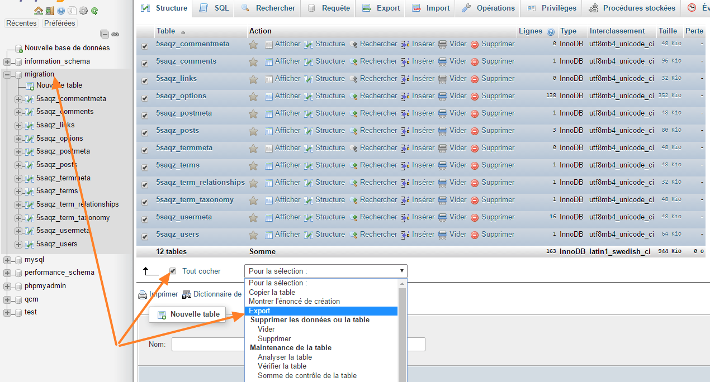Click the phpMyAdmin home icon
Screen dimensions: 710x382
pos(39,11)
